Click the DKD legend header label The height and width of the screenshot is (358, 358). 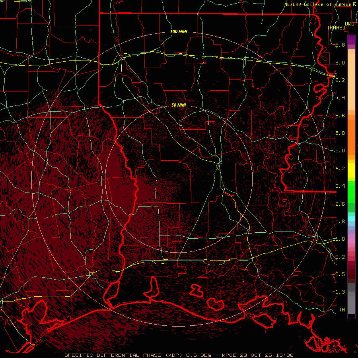tap(349, 23)
